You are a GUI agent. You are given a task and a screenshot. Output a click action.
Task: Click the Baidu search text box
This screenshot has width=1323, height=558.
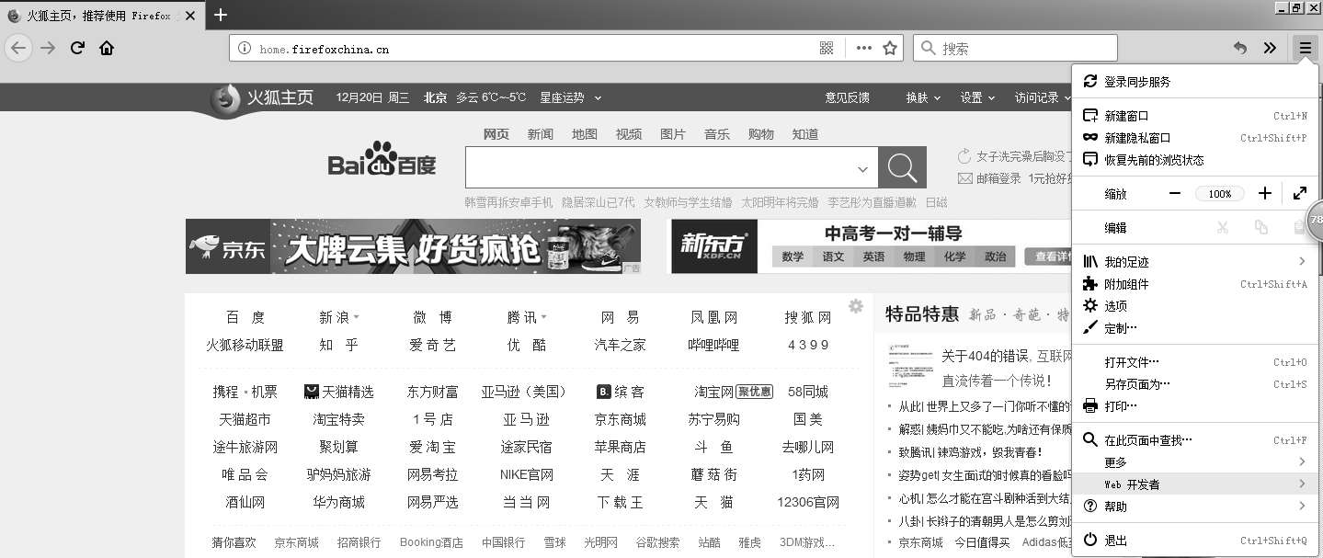[x=671, y=168]
